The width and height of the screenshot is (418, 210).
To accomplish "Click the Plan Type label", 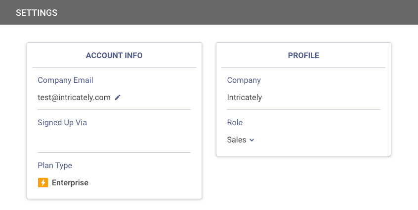I will (55, 166).
